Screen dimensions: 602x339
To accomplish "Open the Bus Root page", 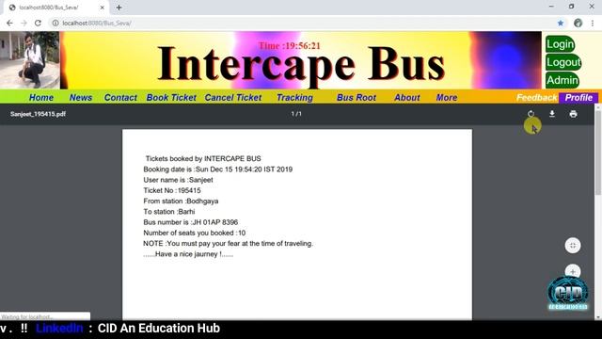I will point(356,98).
